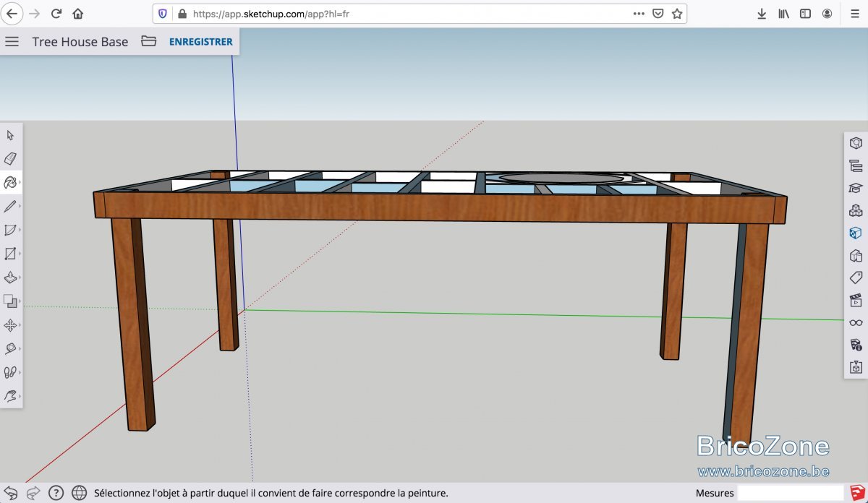Open the Tags panel

pyautogui.click(x=856, y=278)
